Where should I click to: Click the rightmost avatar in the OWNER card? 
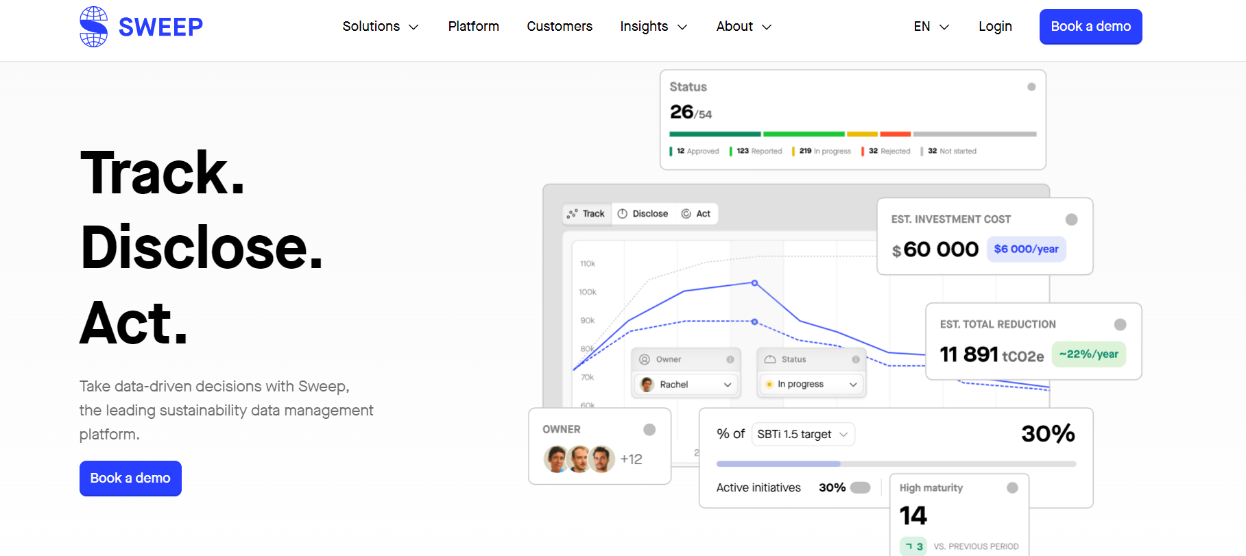coord(602,459)
